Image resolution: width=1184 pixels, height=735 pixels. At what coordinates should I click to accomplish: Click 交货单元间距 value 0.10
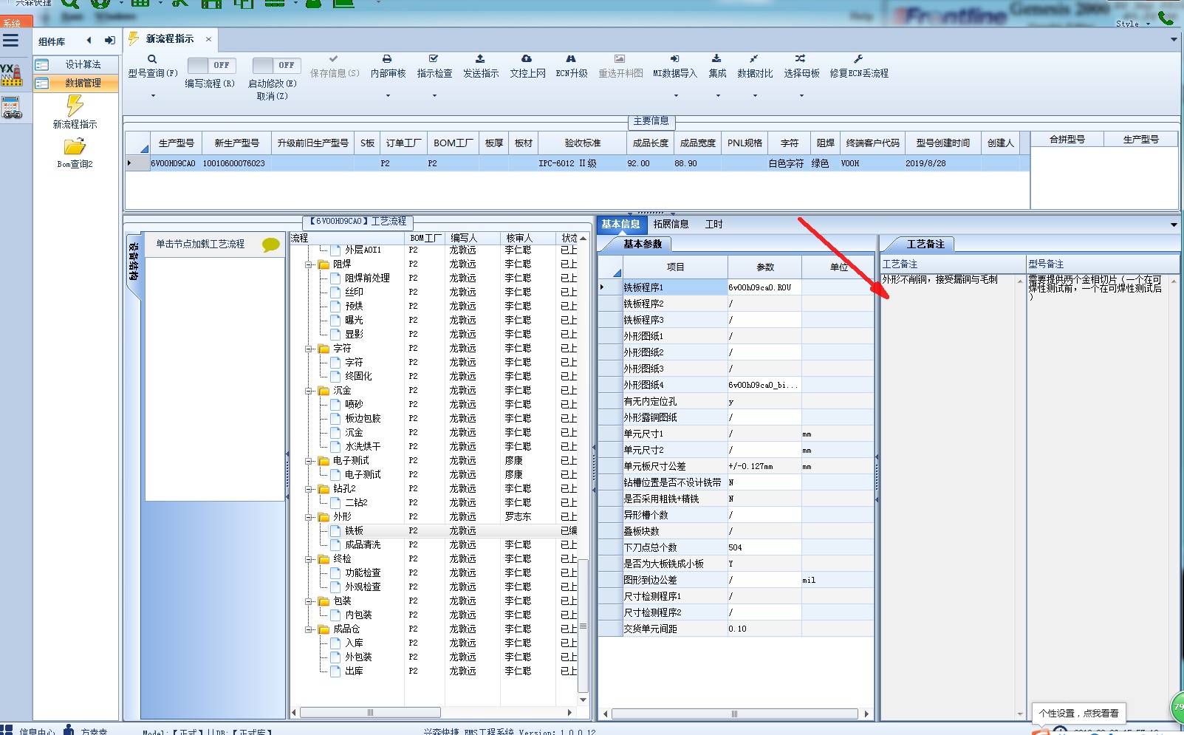(x=764, y=629)
